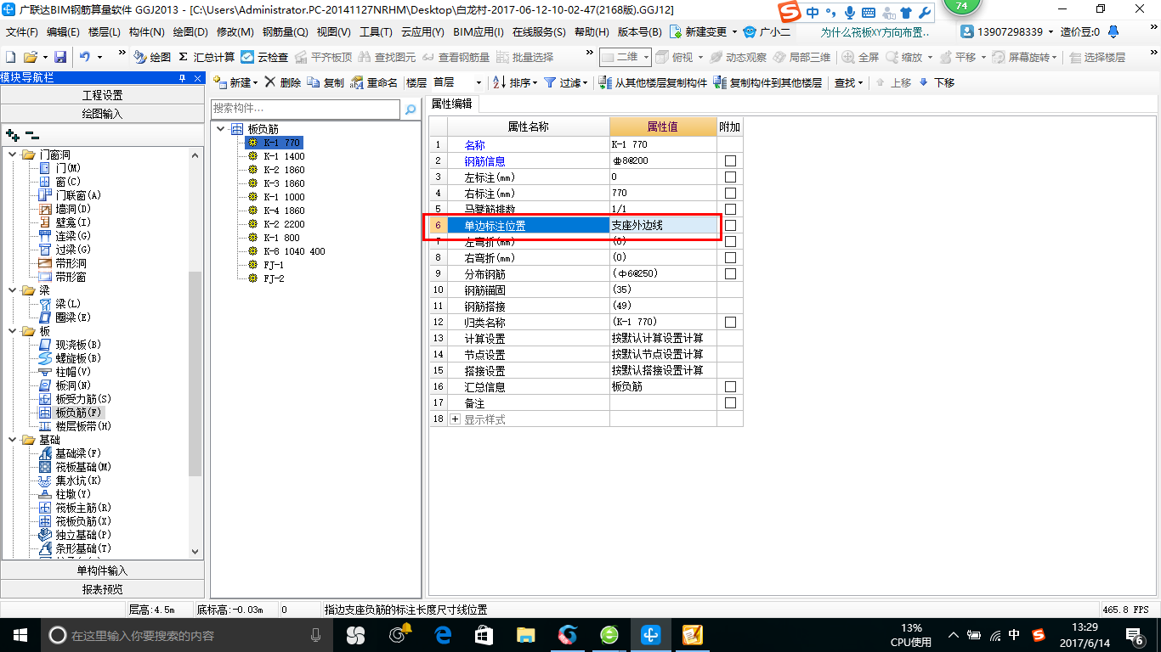Open the 排序 sort dropdown
The height and width of the screenshot is (652, 1161).
515,82
